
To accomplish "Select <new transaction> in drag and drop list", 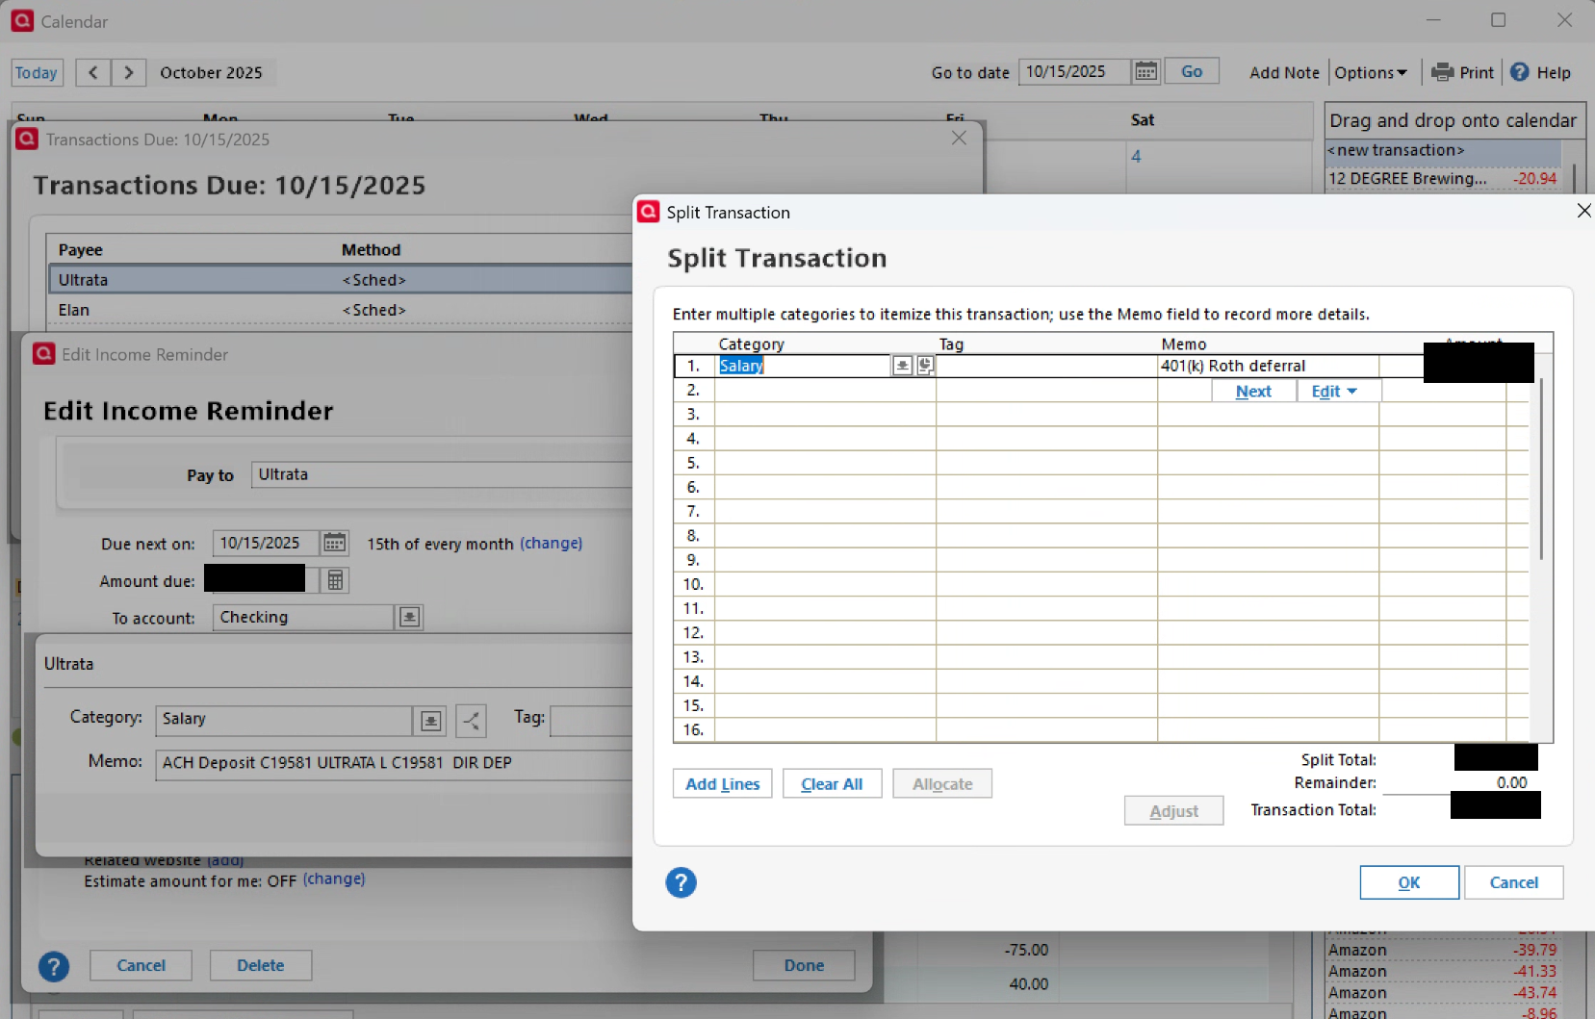I will [x=1443, y=150].
